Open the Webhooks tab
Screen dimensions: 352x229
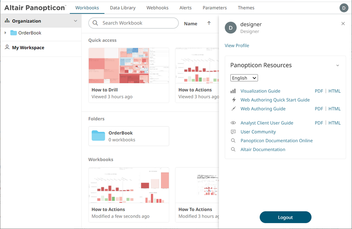tap(158, 8)
